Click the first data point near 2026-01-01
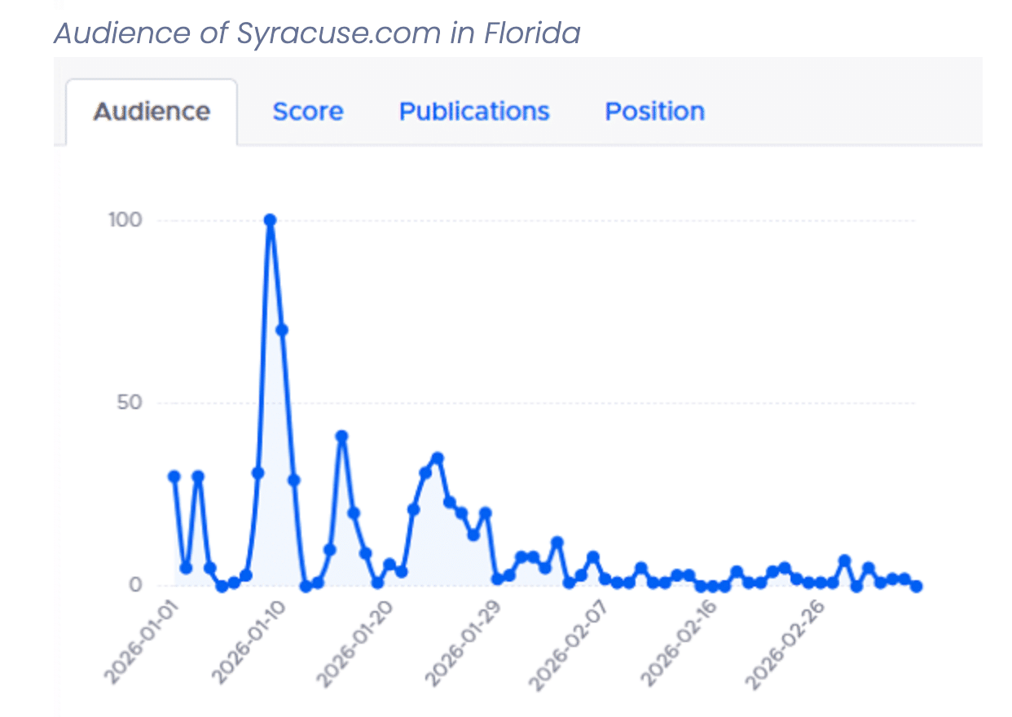Screen dimensions: 1012x717 click(x=174, y=476)
